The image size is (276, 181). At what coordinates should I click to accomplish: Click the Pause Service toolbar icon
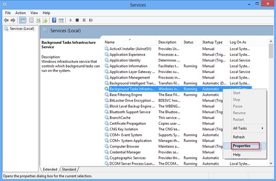point(84,20)
